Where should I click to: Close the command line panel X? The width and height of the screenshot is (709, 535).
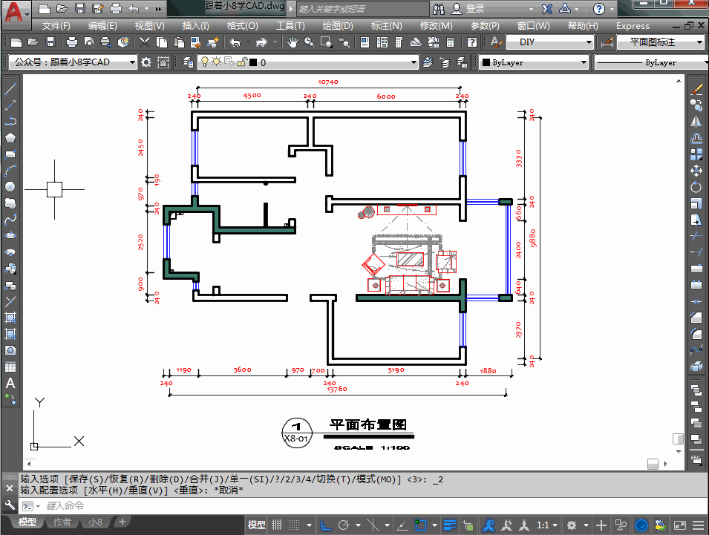[x=10, y=488]
